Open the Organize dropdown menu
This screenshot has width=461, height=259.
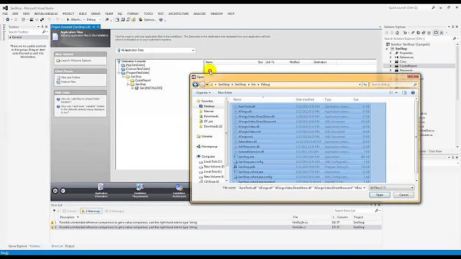click(x=203, y=92)
